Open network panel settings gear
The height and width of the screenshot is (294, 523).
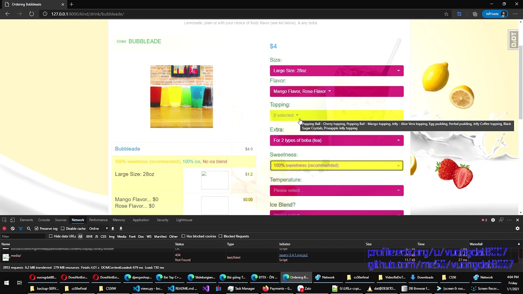[x=518, y=228]
